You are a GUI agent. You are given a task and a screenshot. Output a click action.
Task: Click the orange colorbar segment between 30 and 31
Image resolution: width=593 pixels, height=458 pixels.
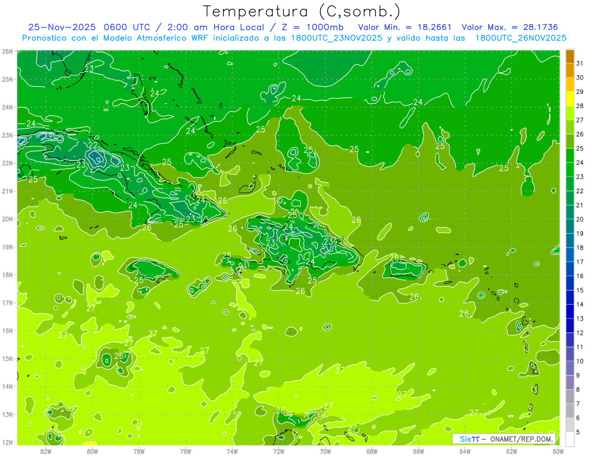(x=570, y=70)
